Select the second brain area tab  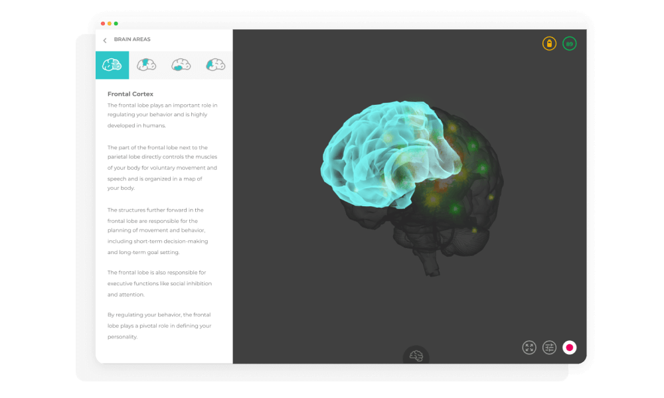[x=147, y=65]
